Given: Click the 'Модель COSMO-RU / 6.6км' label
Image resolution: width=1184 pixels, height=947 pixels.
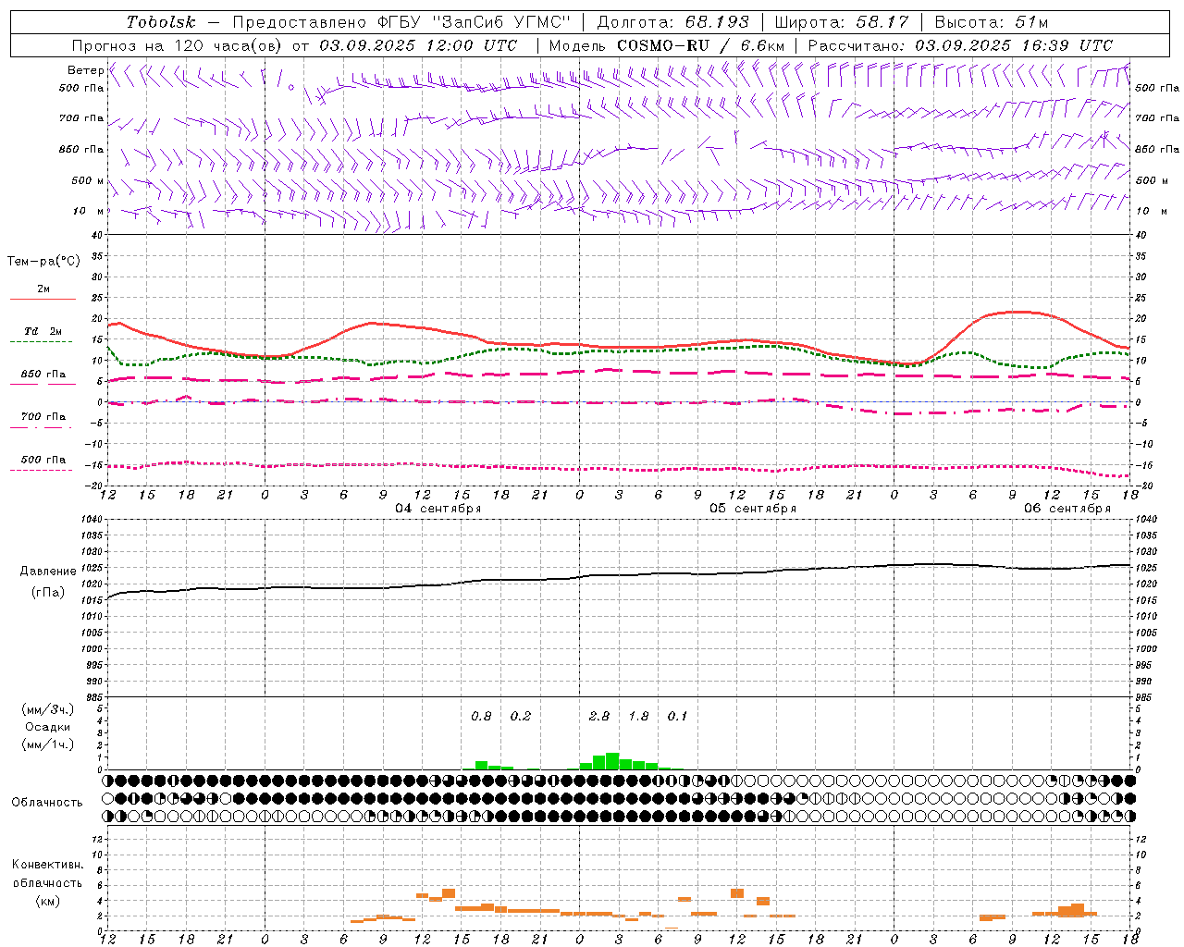Looking at the screenshot, I should pos(667,45).
